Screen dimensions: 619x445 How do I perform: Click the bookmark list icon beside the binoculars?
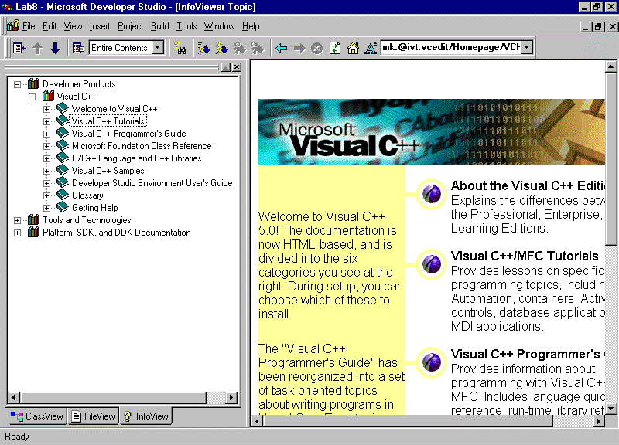pyautogui.click(x=203, y=48)
